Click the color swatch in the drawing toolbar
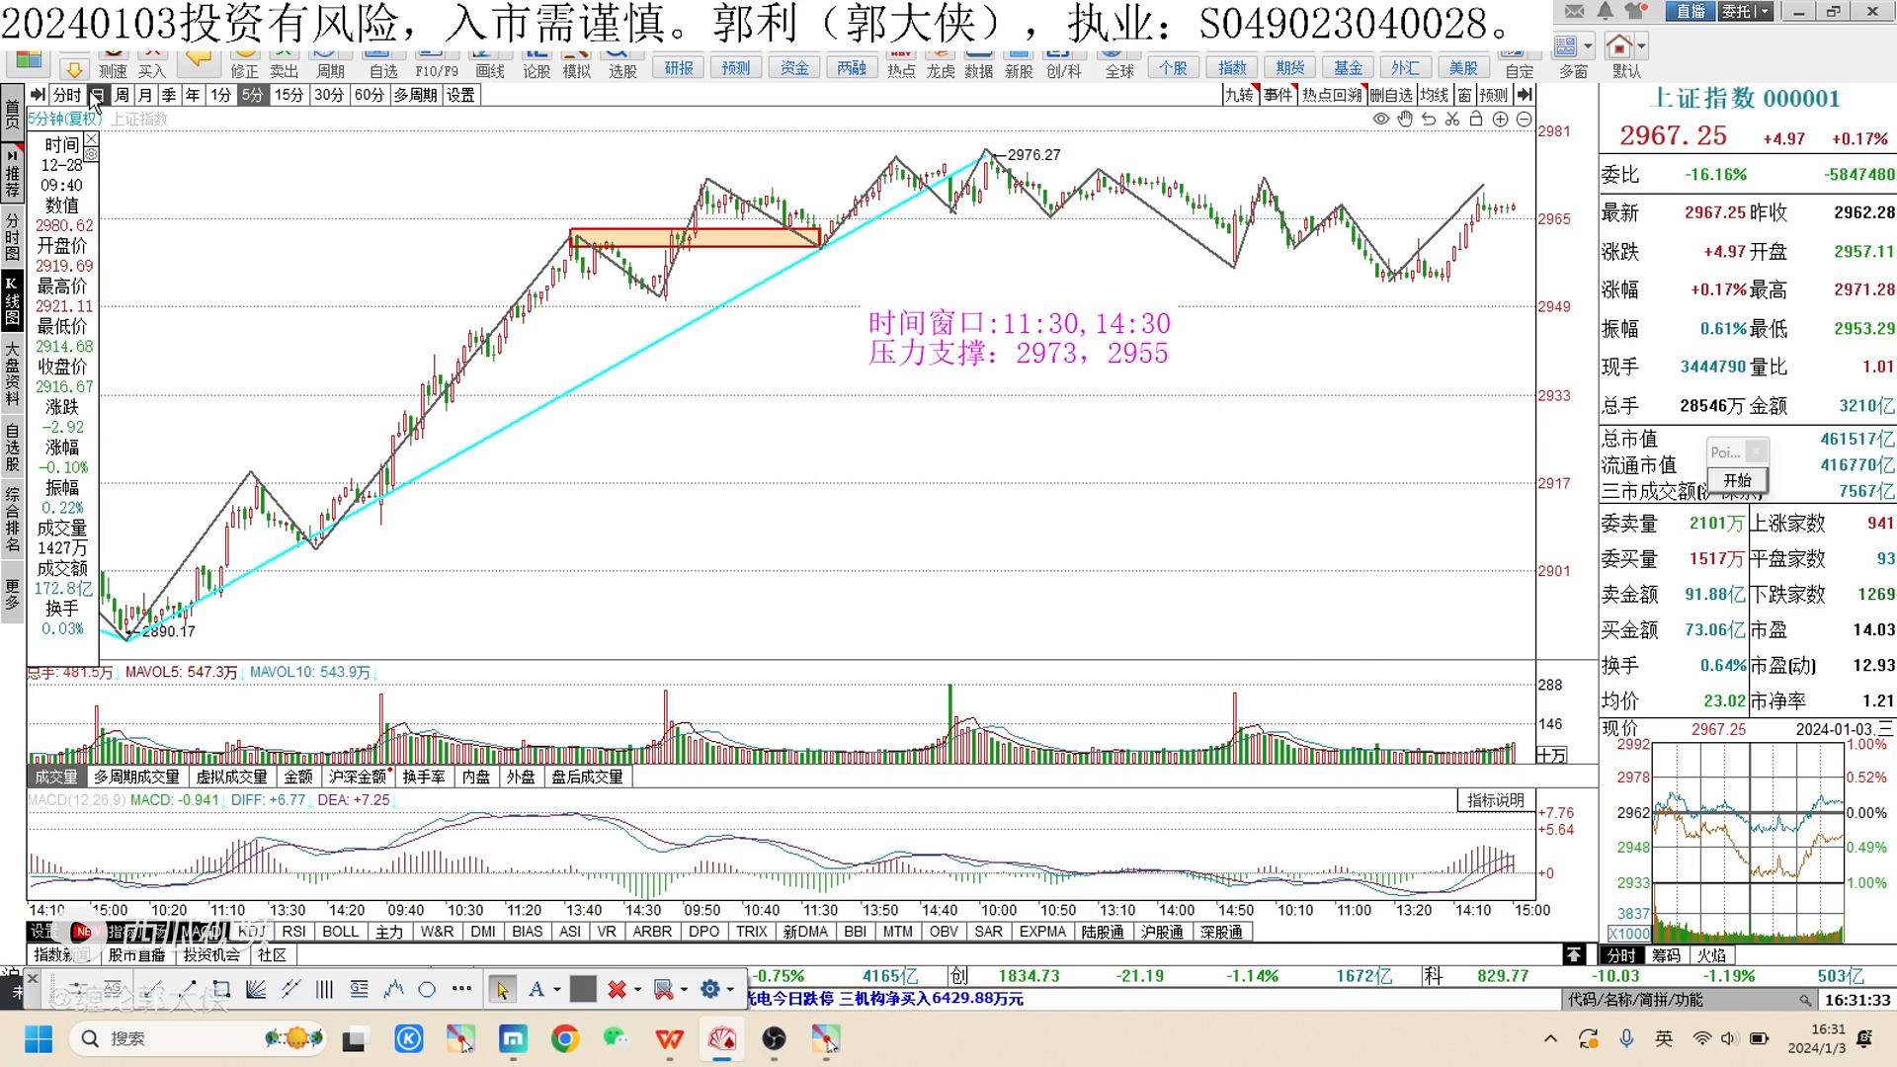The width and height of the screenshot is (1897, 1067). [585, 988]
